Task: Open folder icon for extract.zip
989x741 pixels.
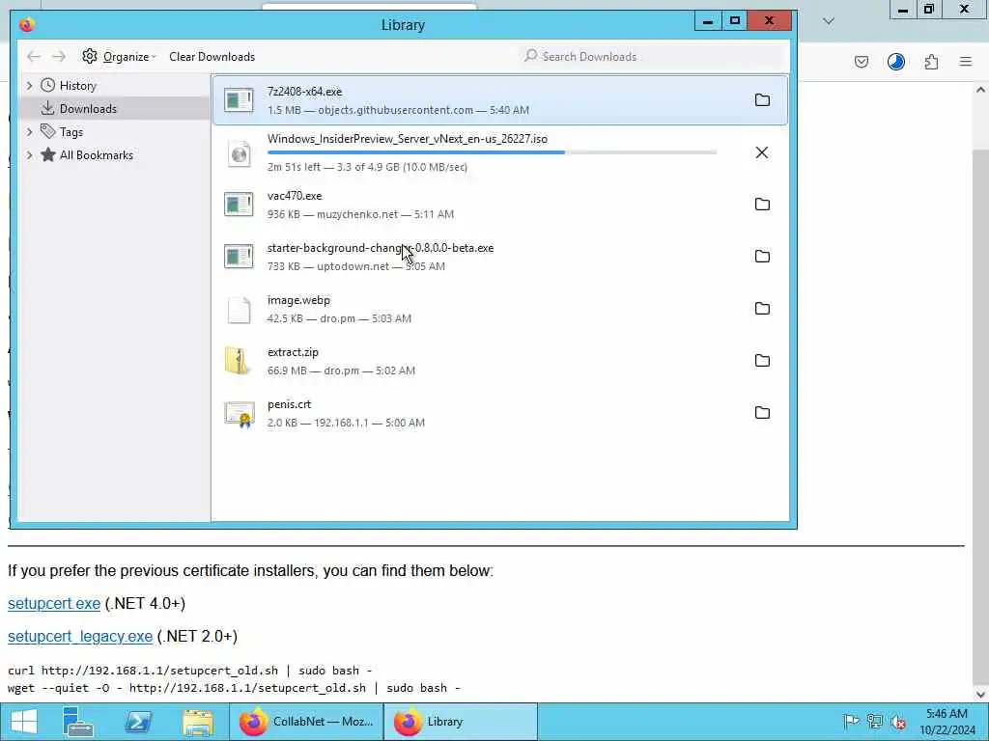Action: pos(762,361)
